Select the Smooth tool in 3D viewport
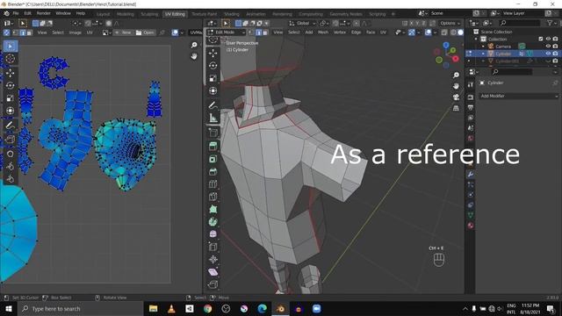The width and height of the screenshot is (562, 316). [x=213, y=234]
